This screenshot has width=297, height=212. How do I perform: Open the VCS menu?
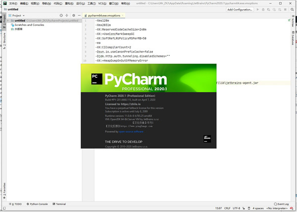(x=102, y=3)
